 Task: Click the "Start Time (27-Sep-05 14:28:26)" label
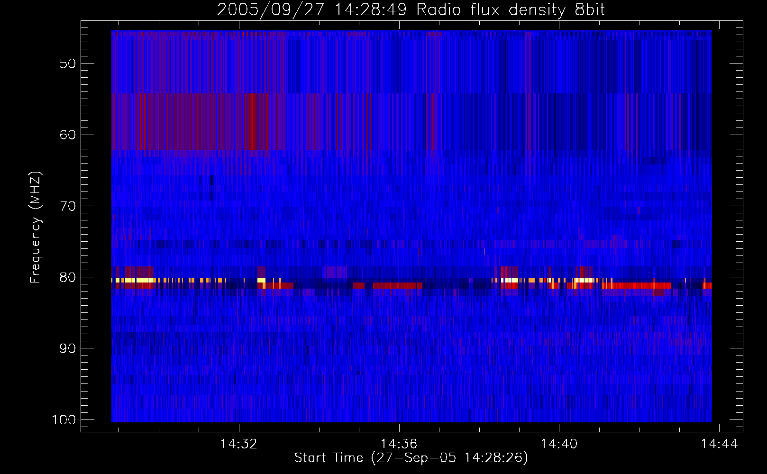(x=411, y=458)
